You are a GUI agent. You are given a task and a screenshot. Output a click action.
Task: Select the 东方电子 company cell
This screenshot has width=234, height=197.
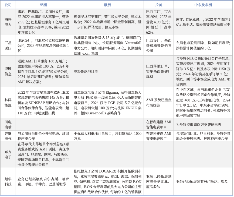coord(8,154)
